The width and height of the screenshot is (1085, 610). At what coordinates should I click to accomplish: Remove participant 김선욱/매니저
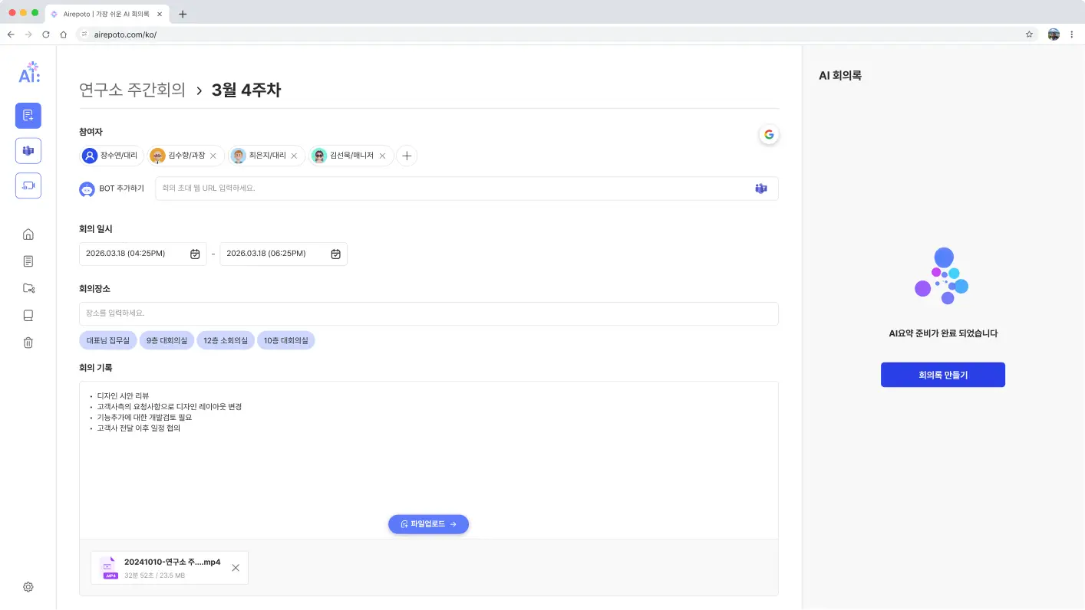[382, 156]
